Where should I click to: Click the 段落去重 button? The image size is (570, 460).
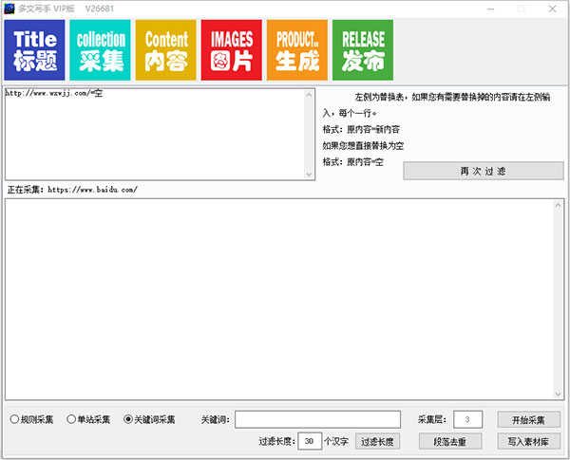[x=450, y=441]
